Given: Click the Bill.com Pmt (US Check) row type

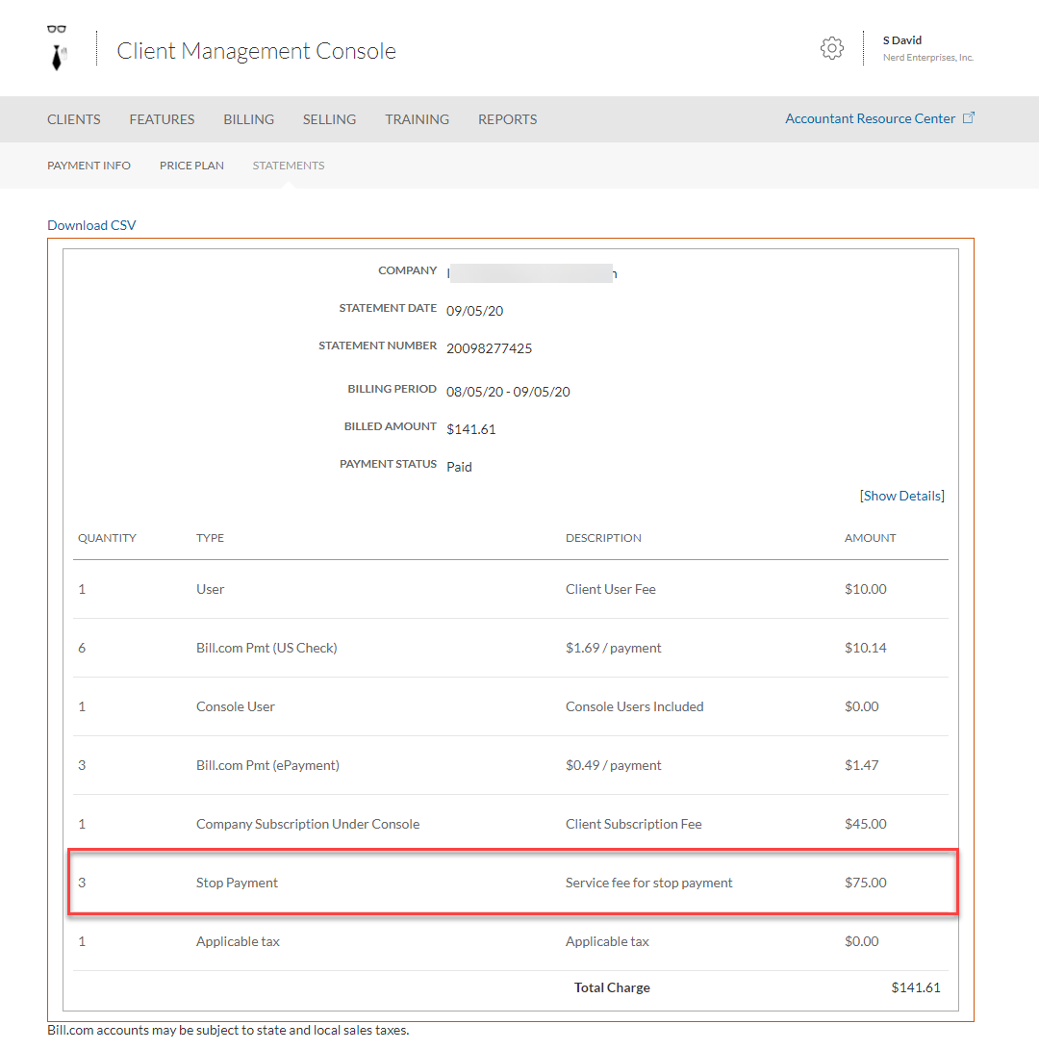Looking at the screenshot, I should (266, 648).
